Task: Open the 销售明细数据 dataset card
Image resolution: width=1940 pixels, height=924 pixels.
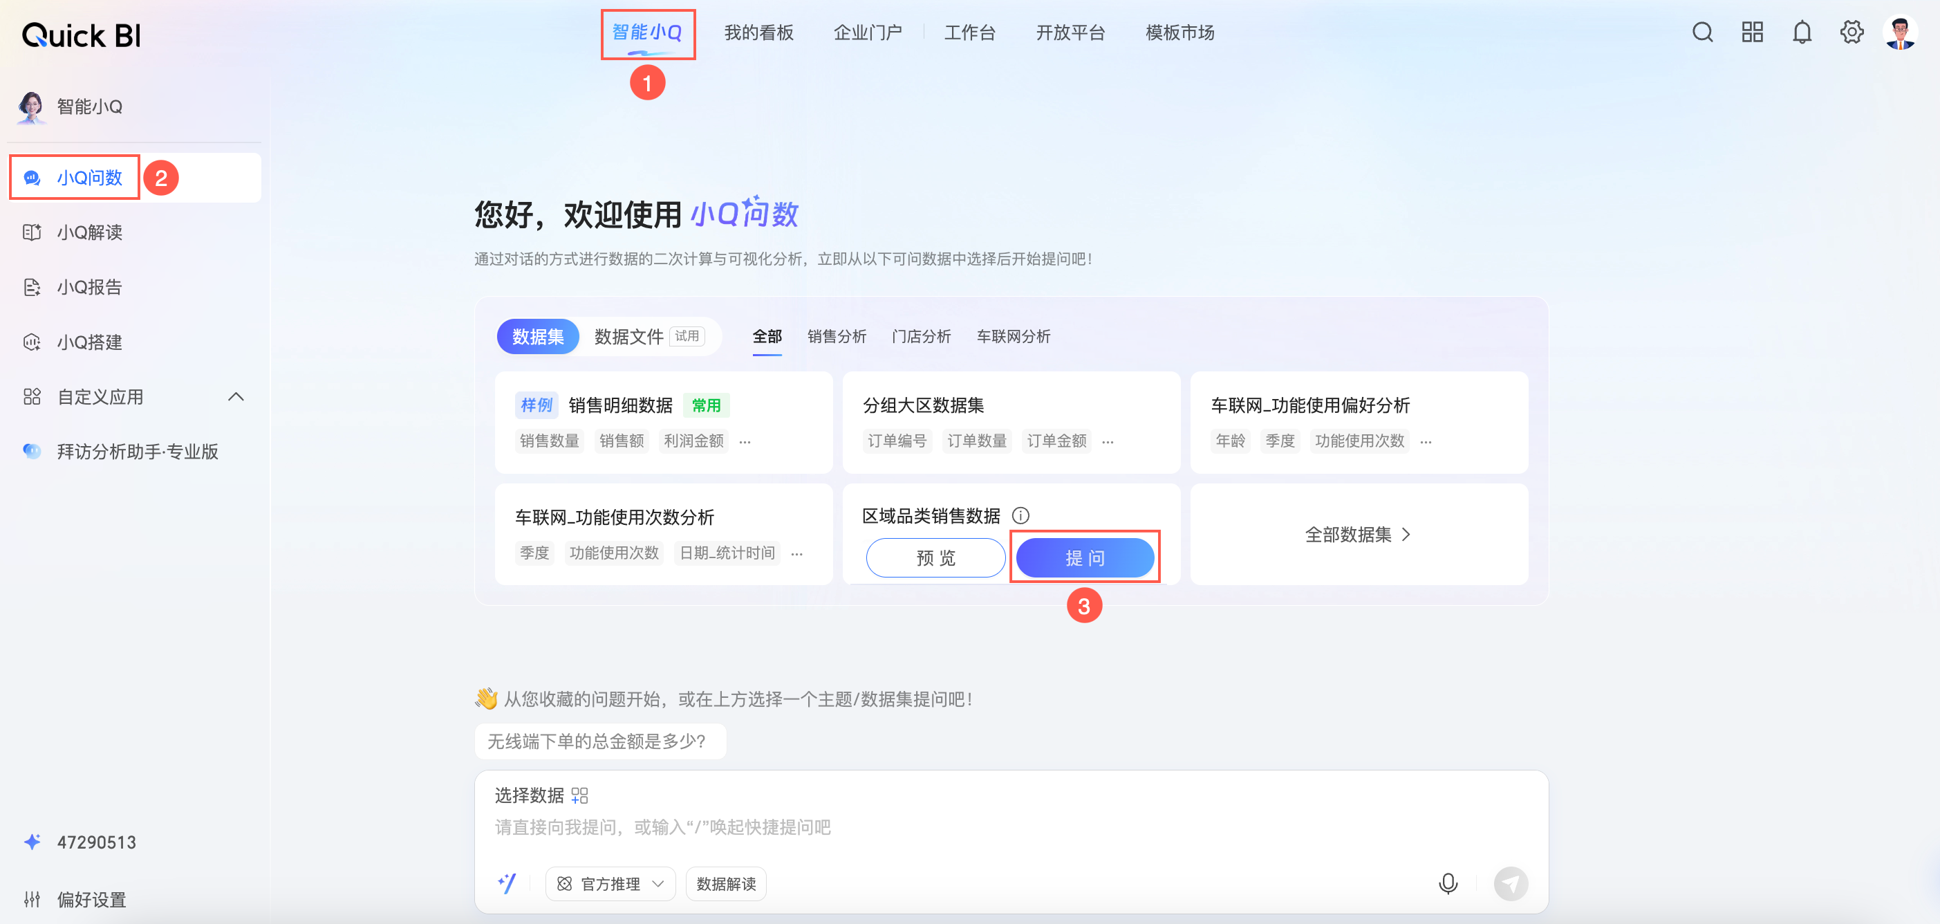Action: [x=664, y=422]
